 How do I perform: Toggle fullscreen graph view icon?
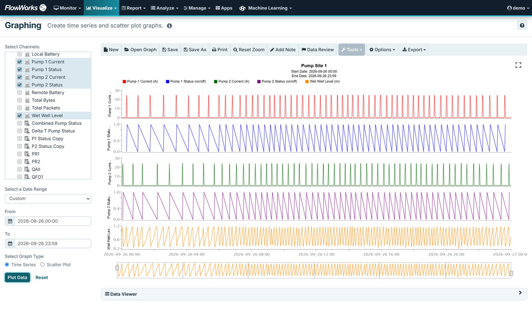(518, 65)
